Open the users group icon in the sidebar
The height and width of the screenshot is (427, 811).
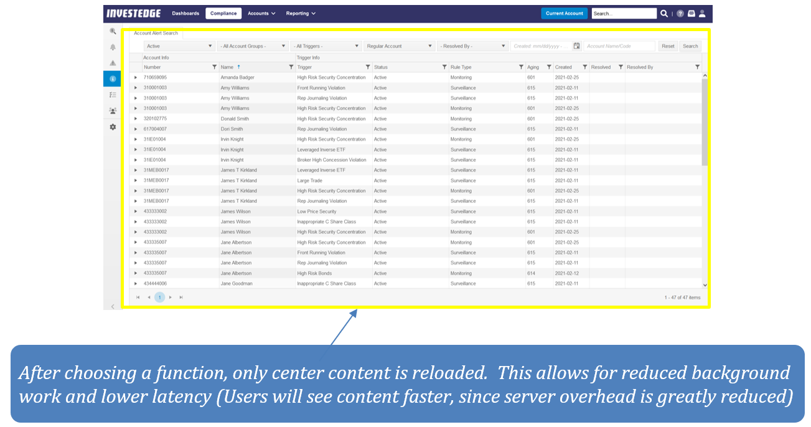pos(113,111)
